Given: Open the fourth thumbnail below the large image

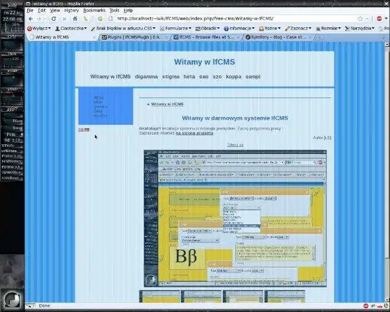Looking at the screenshot, I should pos(285,296).
